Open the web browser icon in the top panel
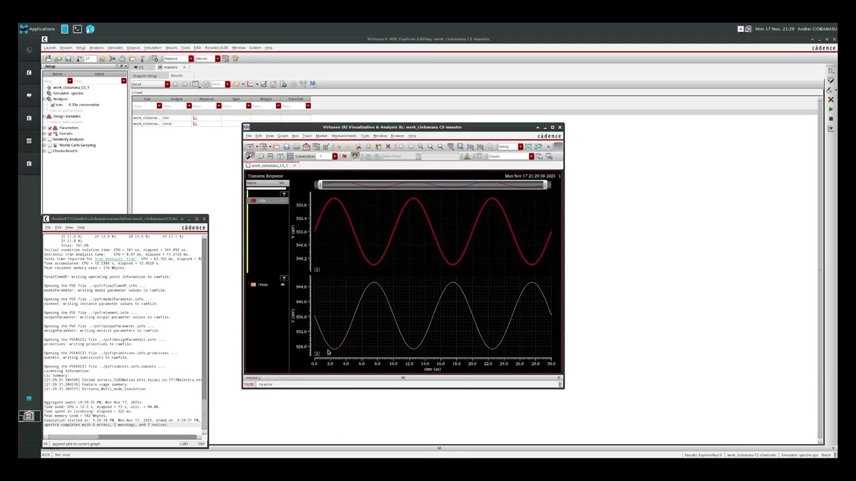The width and height of the screenshot is (856, 481). tap(90, 29)
